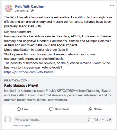Insert an emoji via the smiley icon
Viewport: 117px width, 130px height.
tap(90, 120)
